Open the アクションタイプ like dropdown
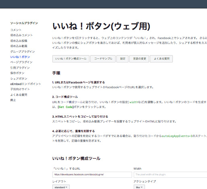The height and width of the screenshot is (189, 207). coord(139,187)
